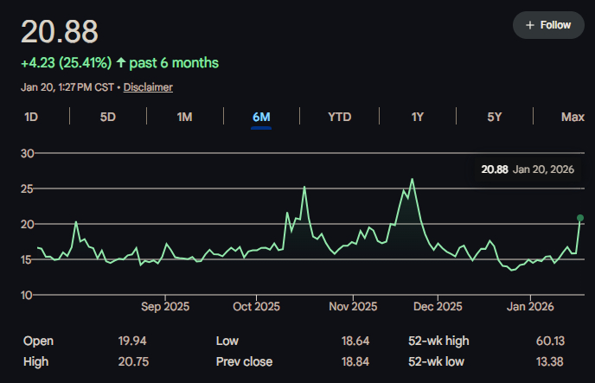Display the Max time range
Viewport: 595px width, 383px height.
(x=573, y=117)
